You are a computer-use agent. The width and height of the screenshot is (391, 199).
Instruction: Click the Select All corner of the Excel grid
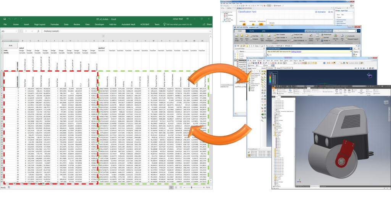(2, 40)
